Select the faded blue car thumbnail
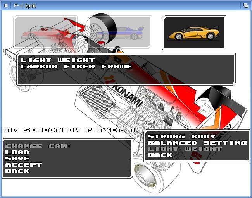This screenshot has width=252, height=198. [120, 32]
